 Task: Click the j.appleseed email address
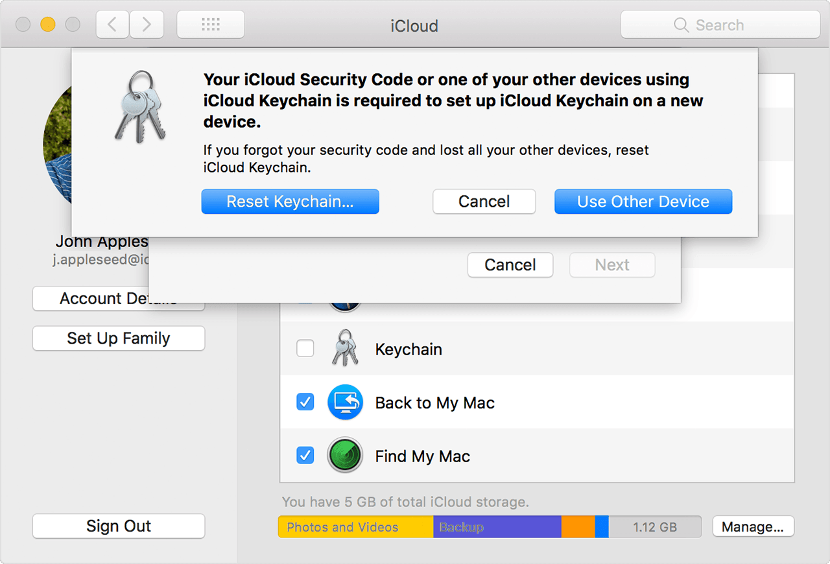click(101, 259)
